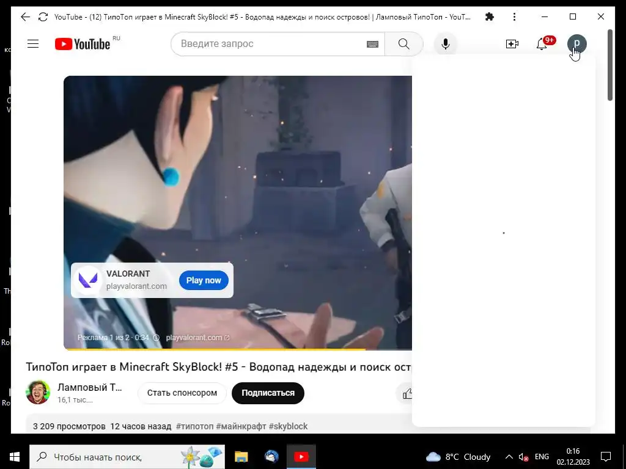Open the #типотоп hashtag
Viewport: 626px width, 469px height.
(195, 426)
